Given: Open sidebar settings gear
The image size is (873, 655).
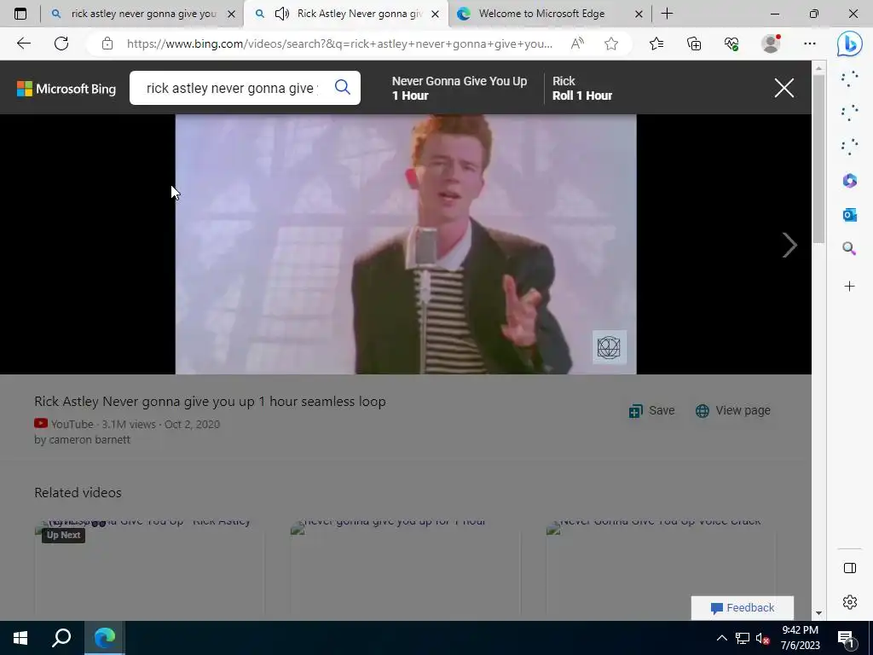Looking at the screenshot, I should 850,602.
